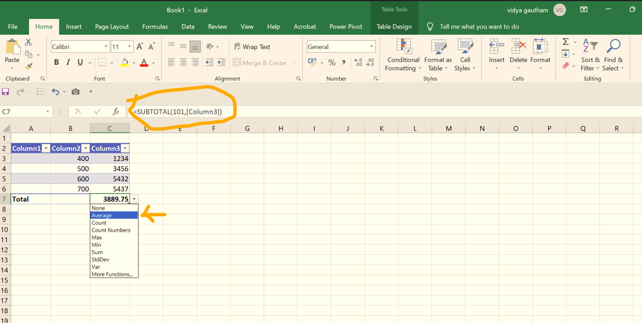Image resolution: width=642 pixels, height=323 pixels.
Task: Click the Increase Font Size icon
Action: (140, 47)
